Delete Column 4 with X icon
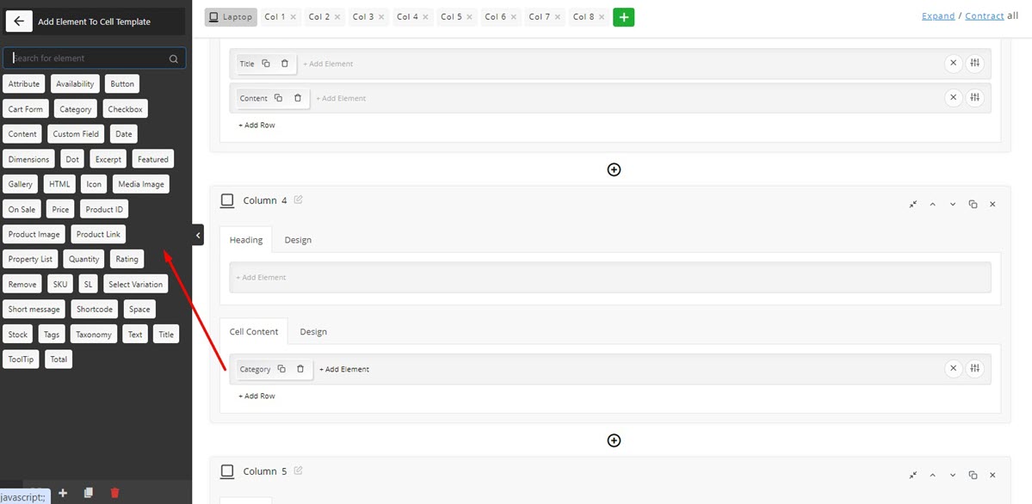Screen dimensions: 1032x504 [992, 205]
